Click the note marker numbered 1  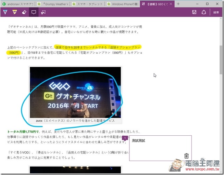click(x=125, y=138)
